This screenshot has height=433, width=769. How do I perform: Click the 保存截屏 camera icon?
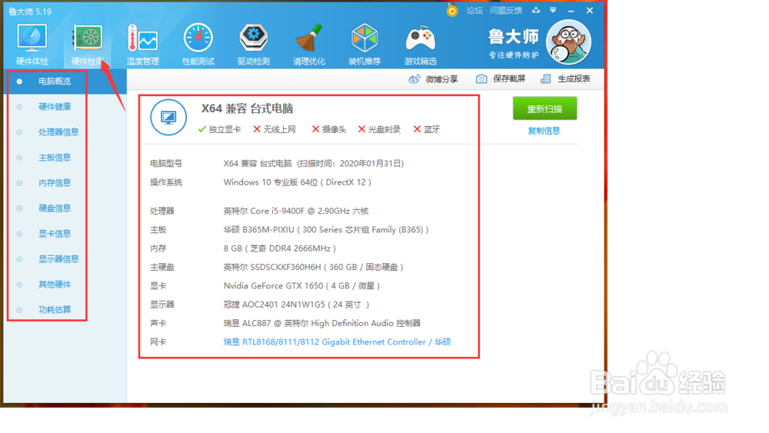pos(481,79)
